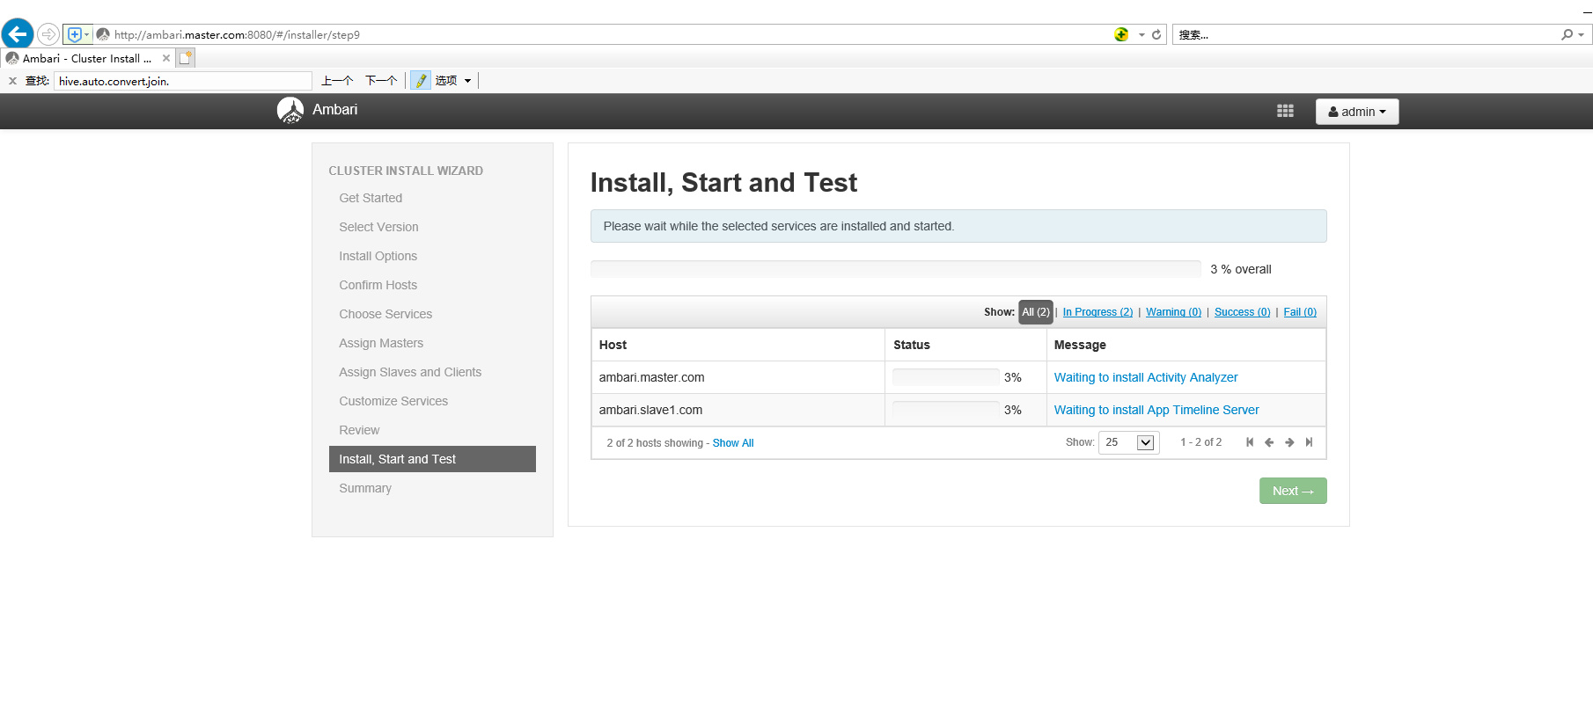This screenshot has width=1593, height=707.
Task: Select Summary wizard step
Action: (365, 488)
